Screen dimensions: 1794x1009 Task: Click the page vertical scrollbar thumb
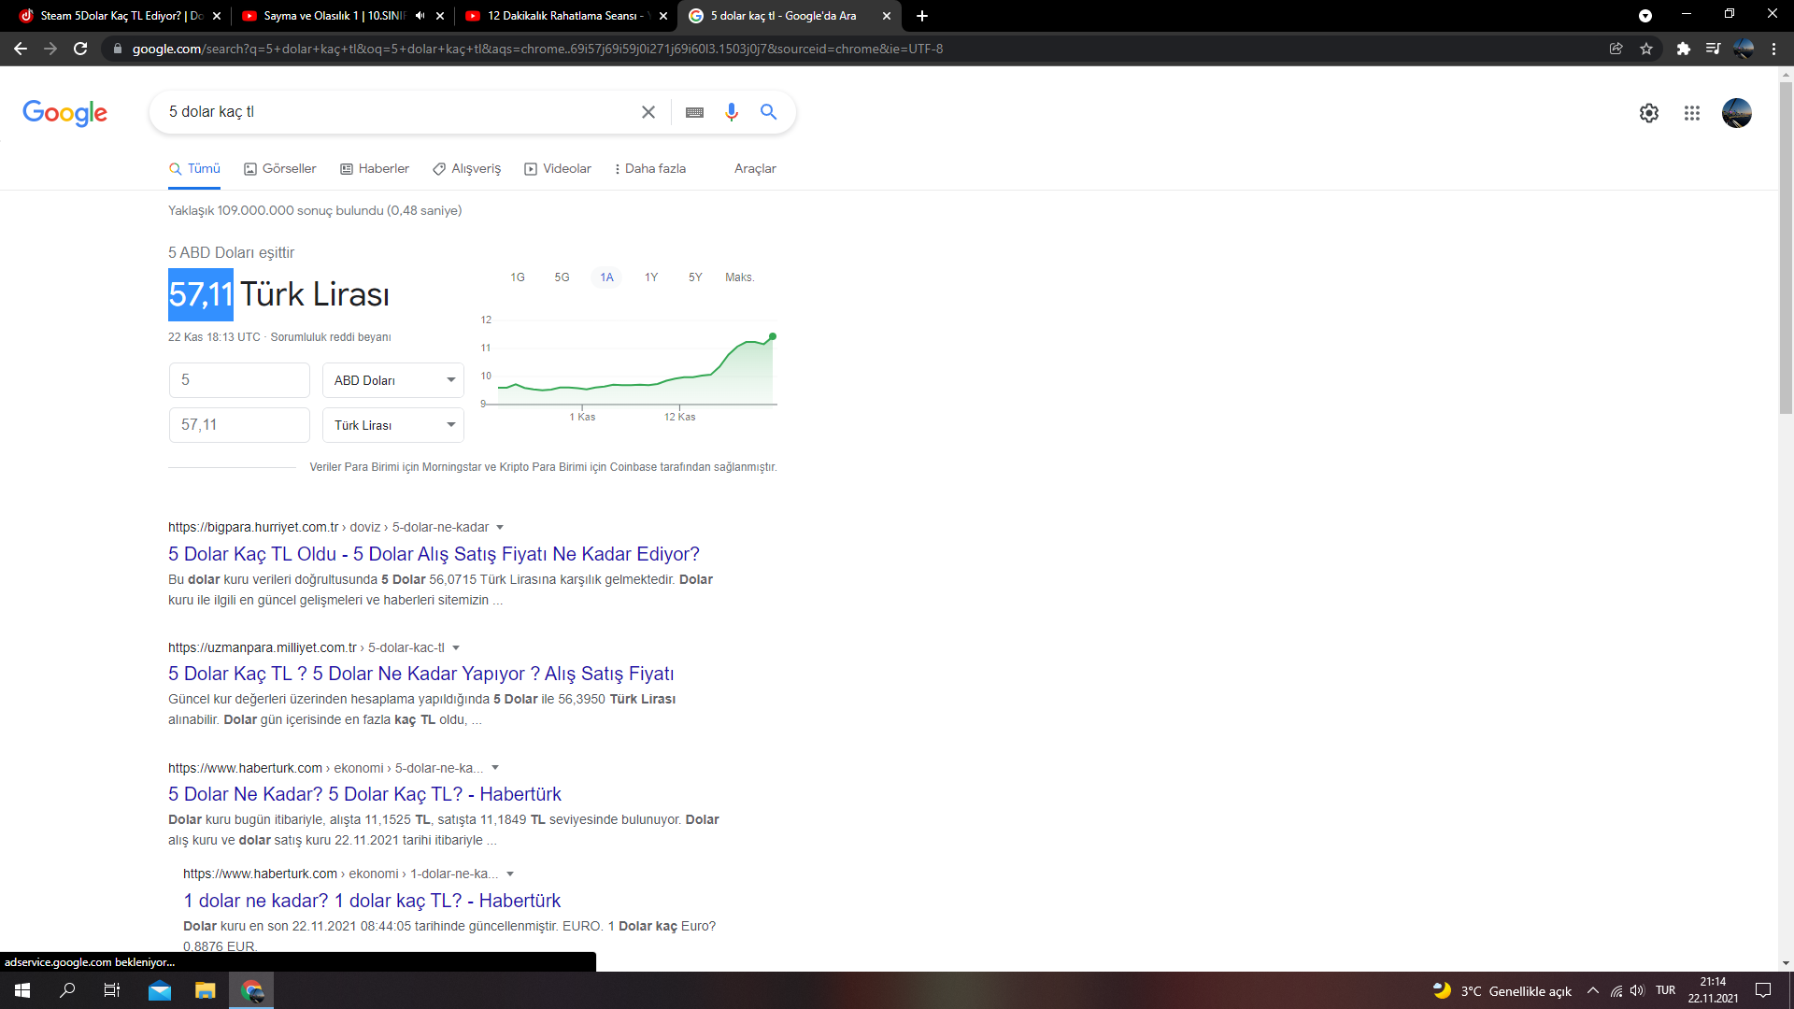[1786, 248]
